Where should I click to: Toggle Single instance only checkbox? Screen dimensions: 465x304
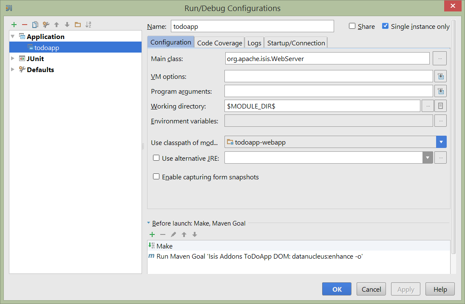pos(386,26)
